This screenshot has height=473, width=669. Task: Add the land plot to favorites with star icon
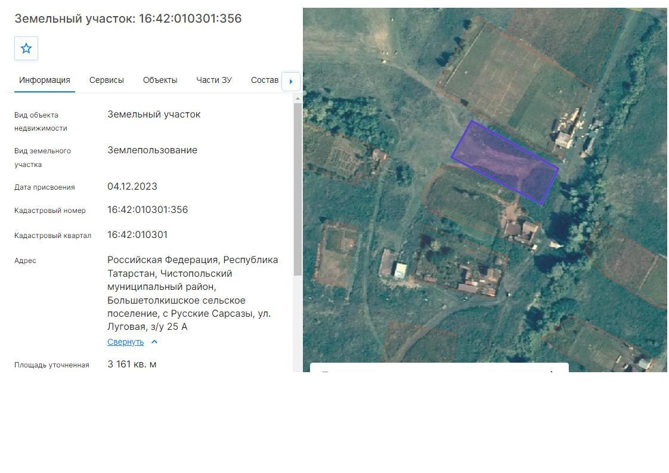pyautogui.click(x=26, y=48)
